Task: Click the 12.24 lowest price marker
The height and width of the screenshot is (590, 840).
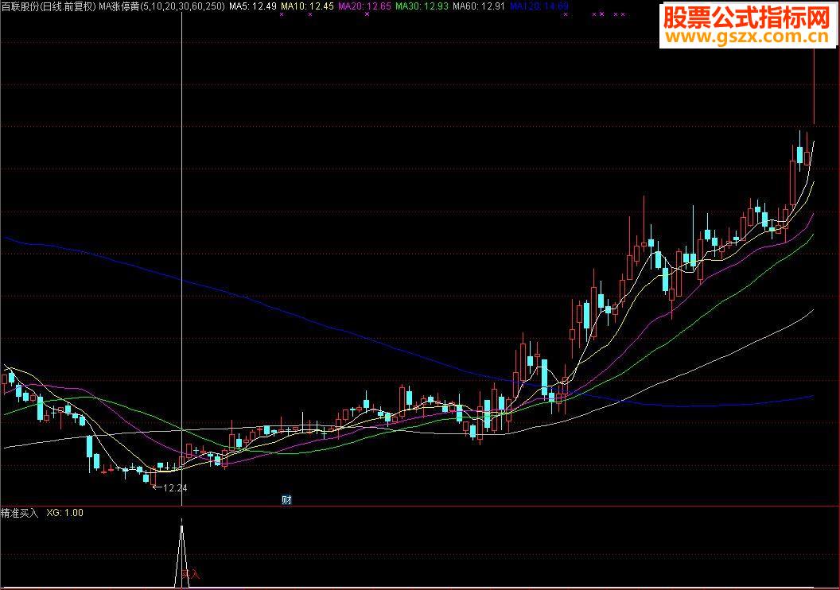Action: tap(170, 487)
